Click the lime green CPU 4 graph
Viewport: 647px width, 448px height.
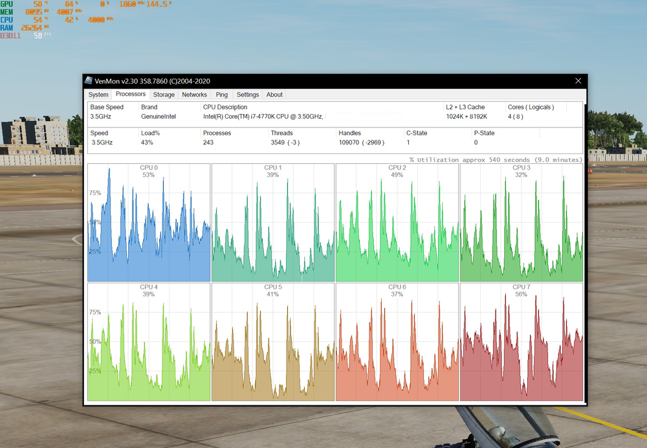tap(149, 342)
